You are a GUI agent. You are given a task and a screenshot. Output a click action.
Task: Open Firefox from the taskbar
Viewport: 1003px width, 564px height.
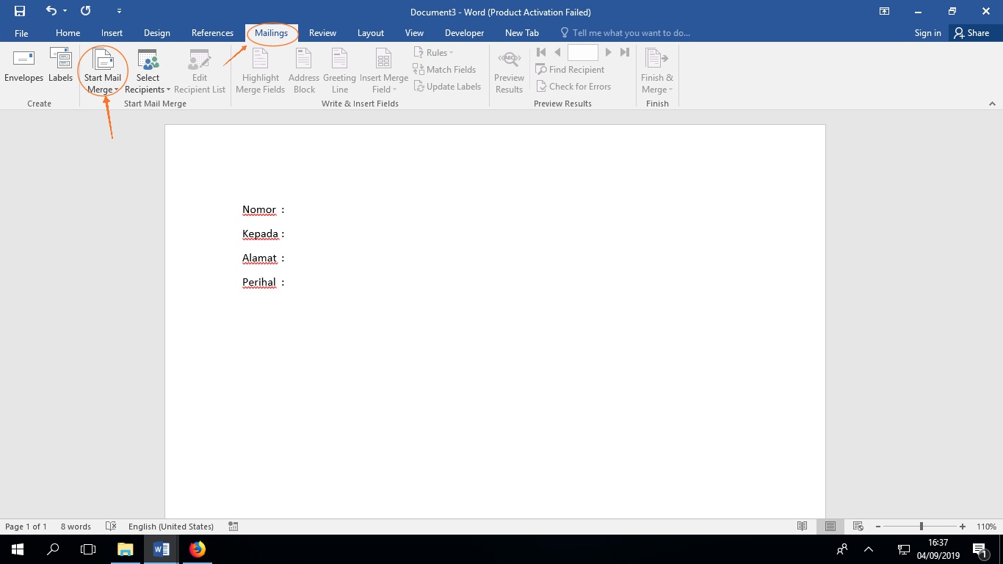(x=198, y=549)
